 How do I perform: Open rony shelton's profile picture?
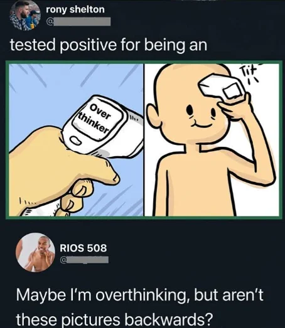click(x=25, y=15)
